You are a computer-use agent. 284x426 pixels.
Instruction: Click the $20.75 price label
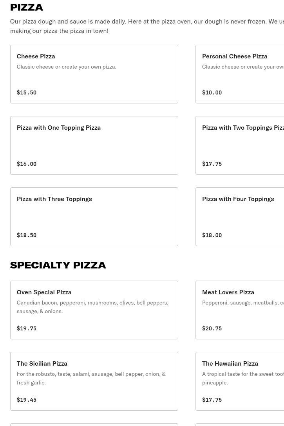click(x=212, y=329)
